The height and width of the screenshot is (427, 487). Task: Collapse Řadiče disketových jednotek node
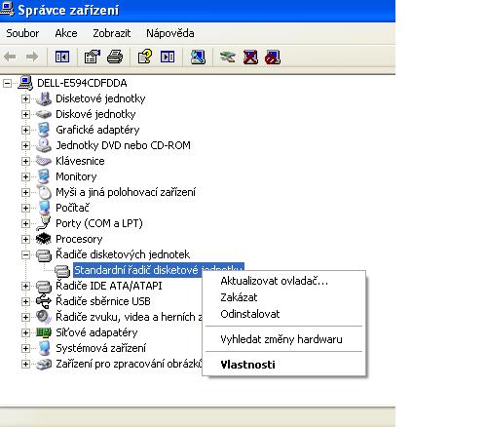pos(25,254)
